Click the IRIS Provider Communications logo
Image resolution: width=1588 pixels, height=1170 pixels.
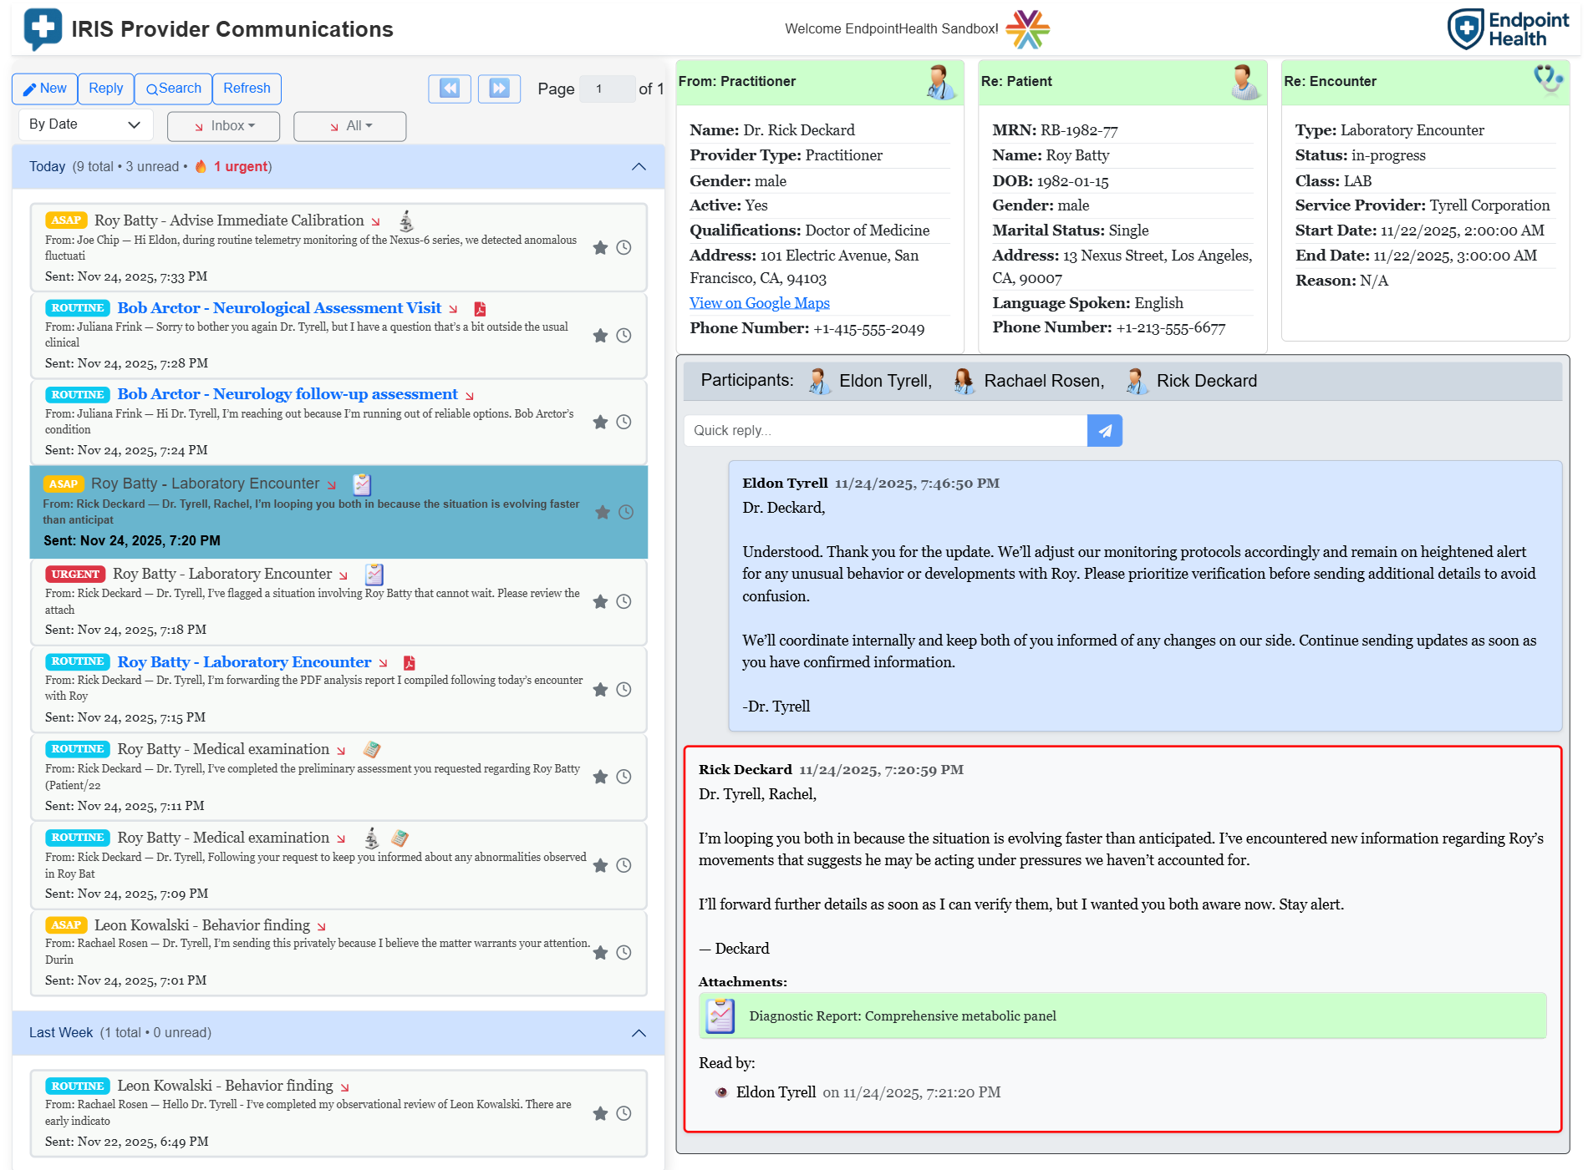(43, 29)
